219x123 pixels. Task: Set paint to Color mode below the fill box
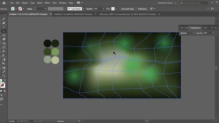(x=1, y=91)
